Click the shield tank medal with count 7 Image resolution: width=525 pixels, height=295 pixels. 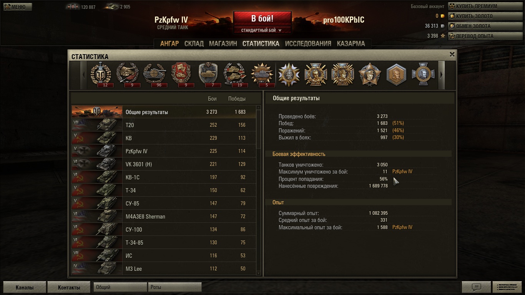(x=208, y=75)
